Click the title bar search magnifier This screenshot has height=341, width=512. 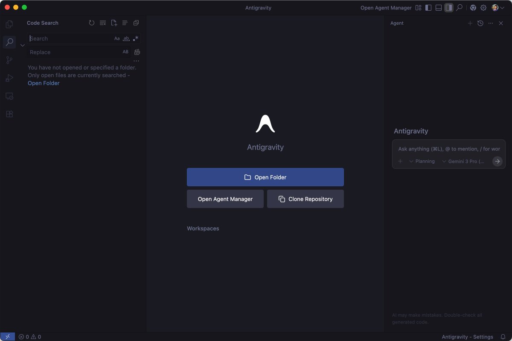point(460,8)
